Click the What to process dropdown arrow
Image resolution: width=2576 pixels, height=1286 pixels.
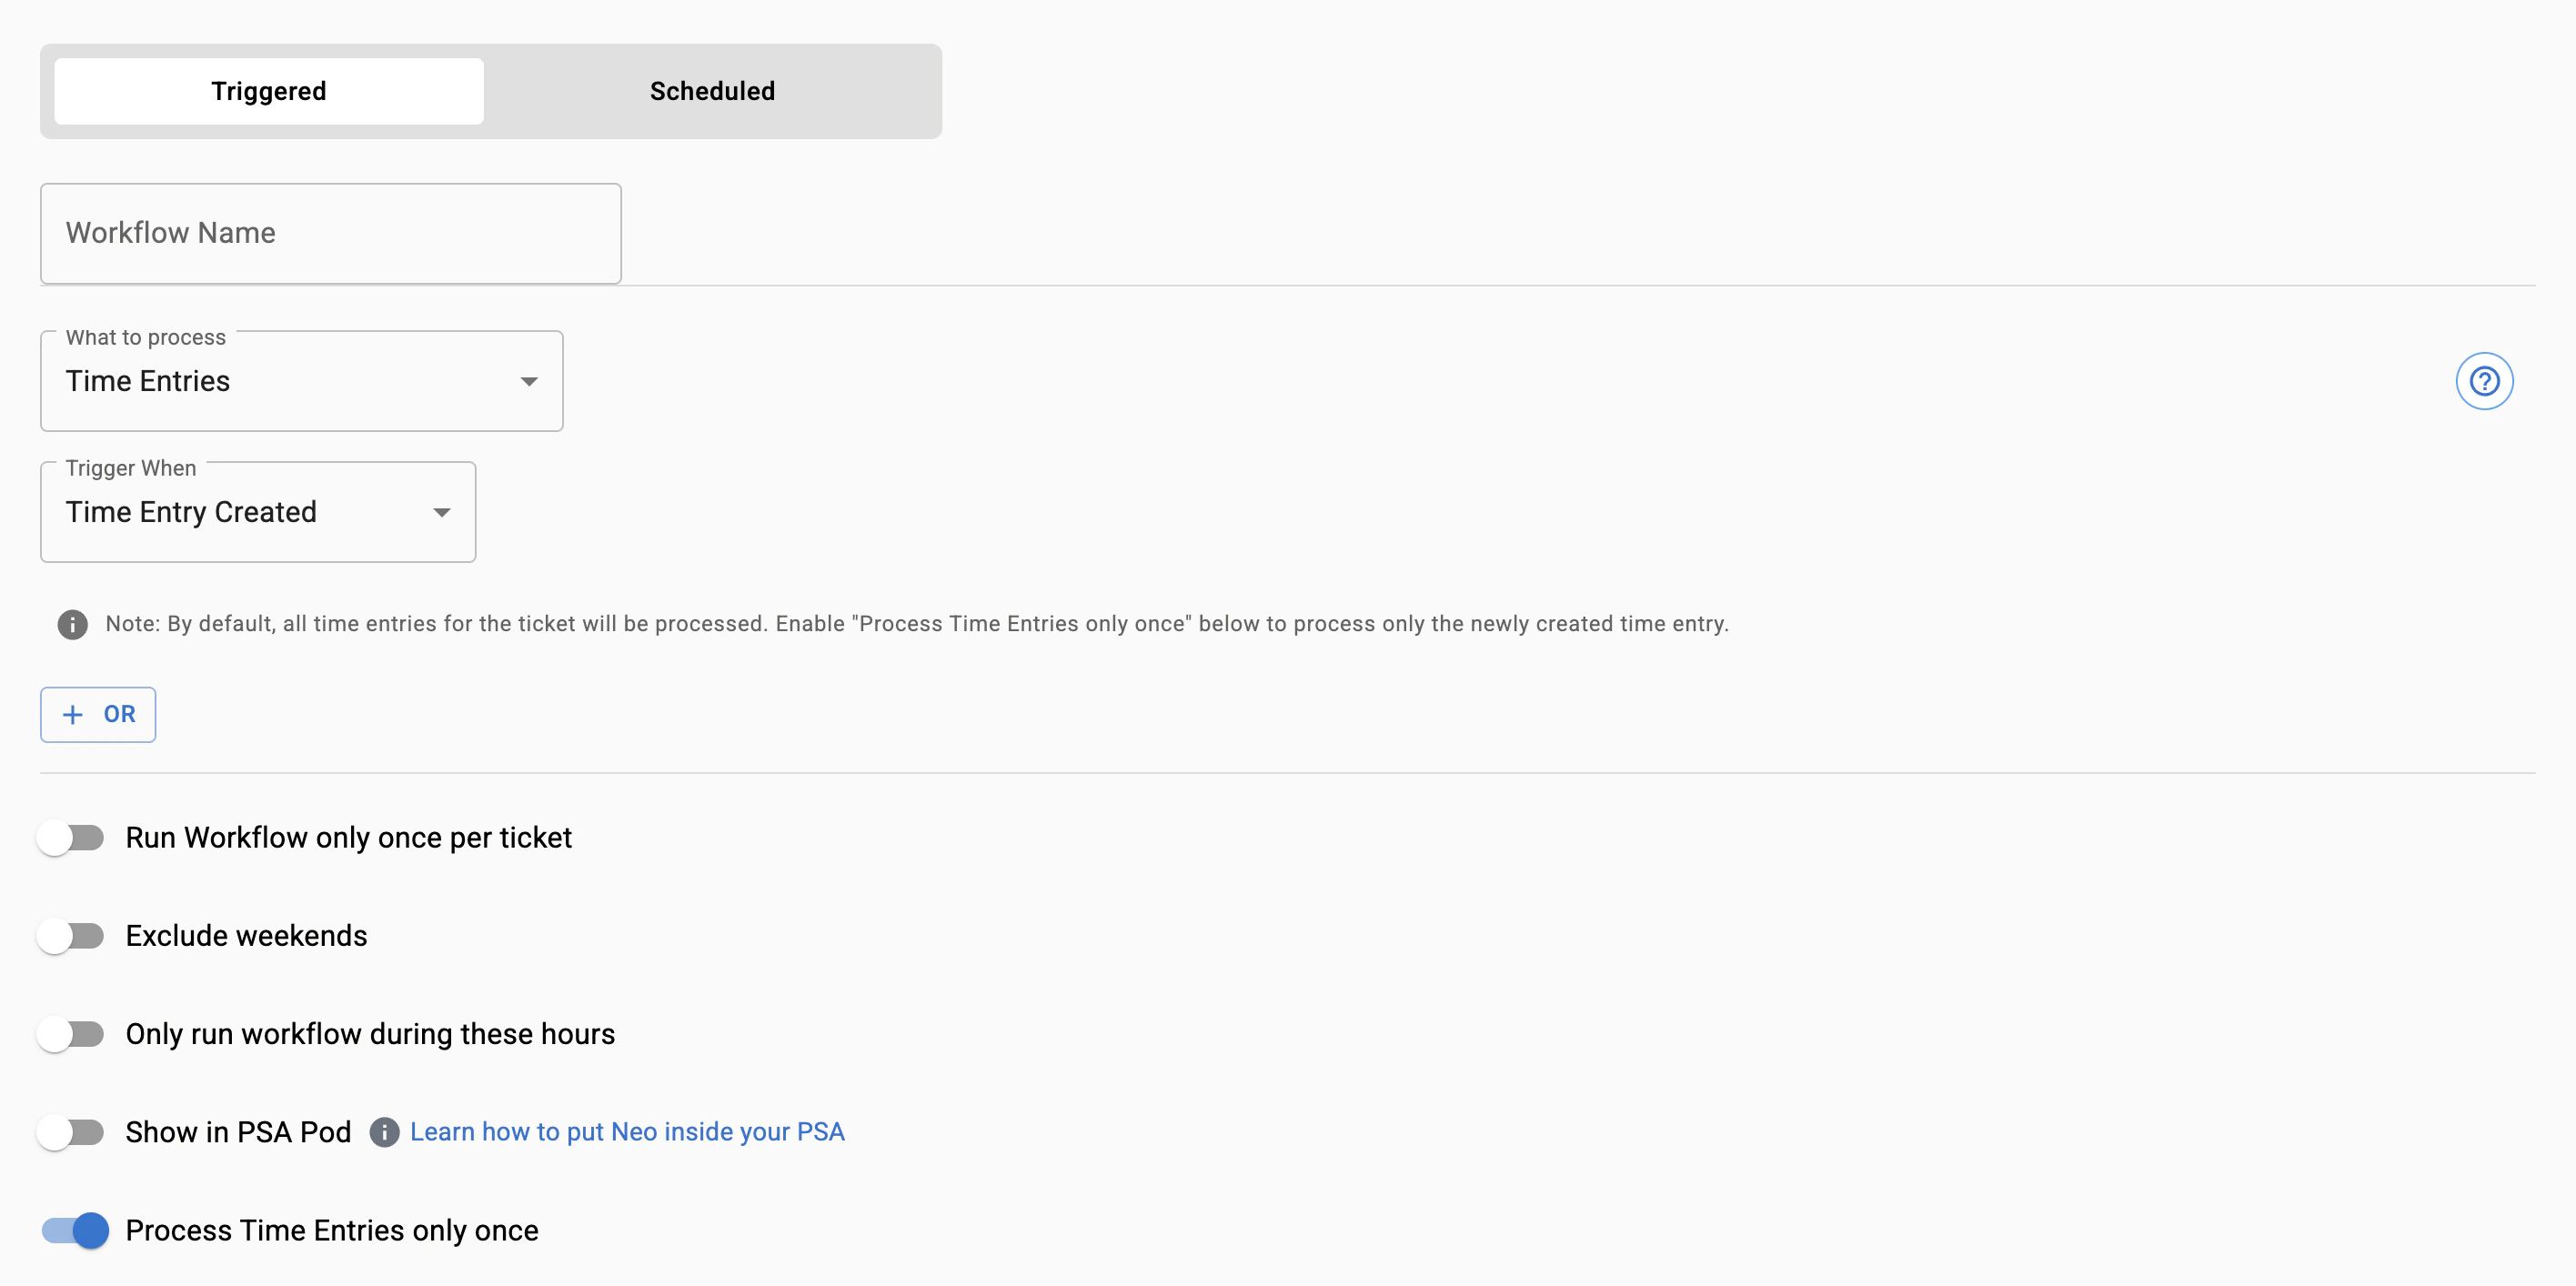click(529, 381)
